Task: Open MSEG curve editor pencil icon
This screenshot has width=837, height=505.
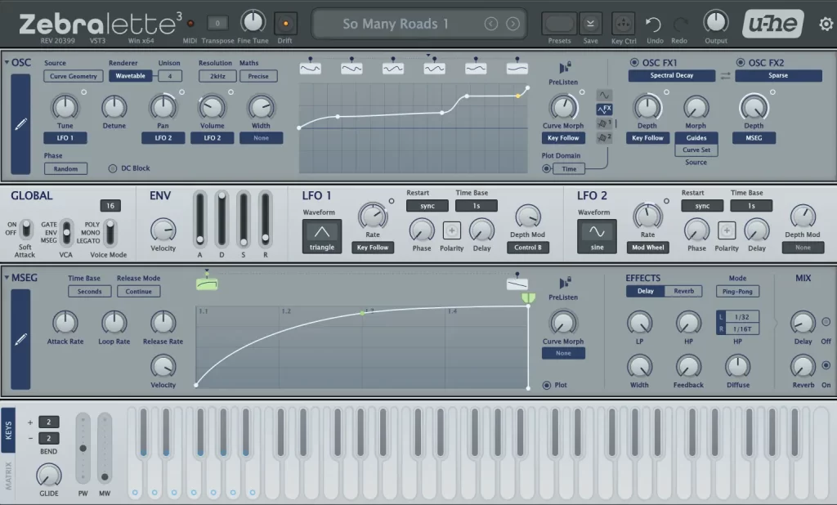Action: [x=20, y=339]
